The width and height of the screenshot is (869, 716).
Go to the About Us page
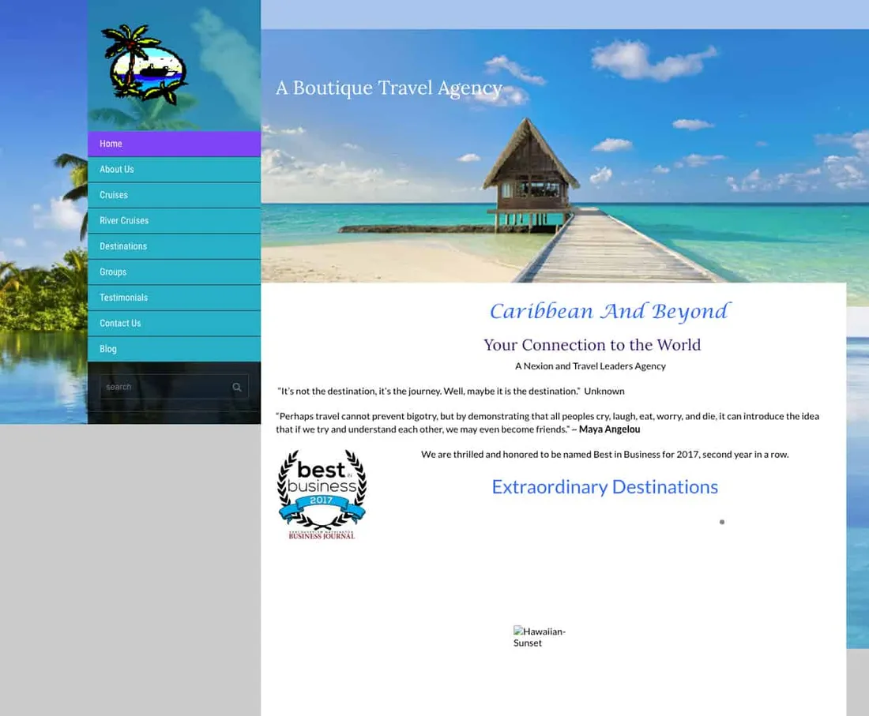tap(174, 170)
